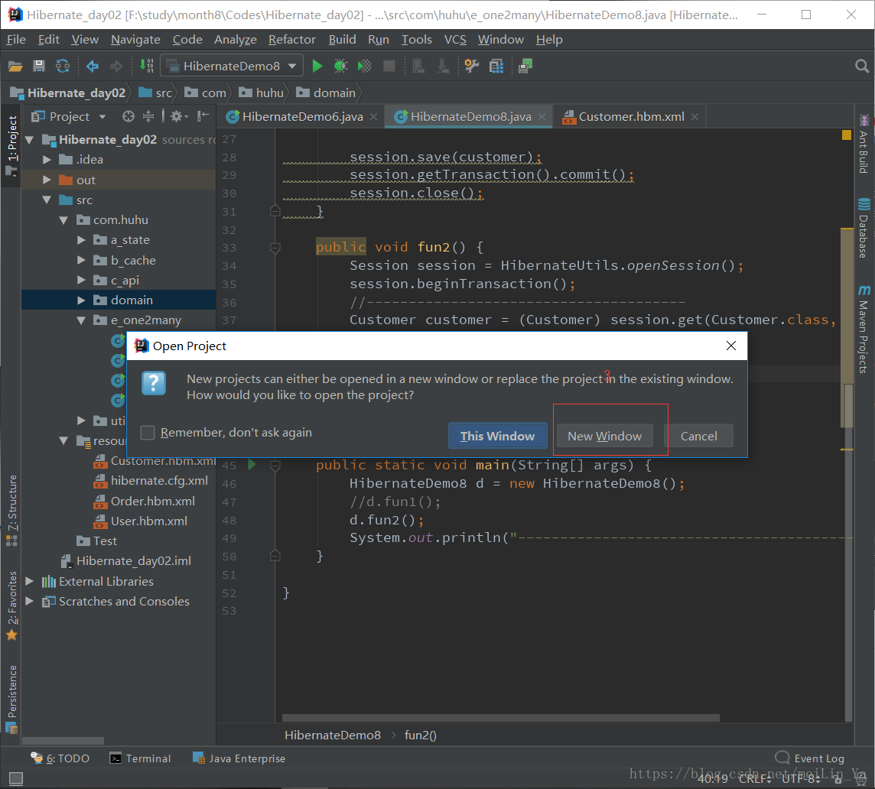Click the Forward navigation arrow
The image size is (875, 789).
pyautogui.click(x=116, y=67)
